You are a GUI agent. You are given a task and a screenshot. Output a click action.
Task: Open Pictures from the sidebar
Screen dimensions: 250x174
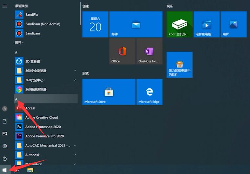[5, 134]
